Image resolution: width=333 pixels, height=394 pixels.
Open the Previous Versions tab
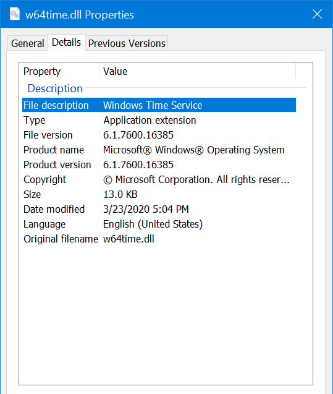(127, 43)
